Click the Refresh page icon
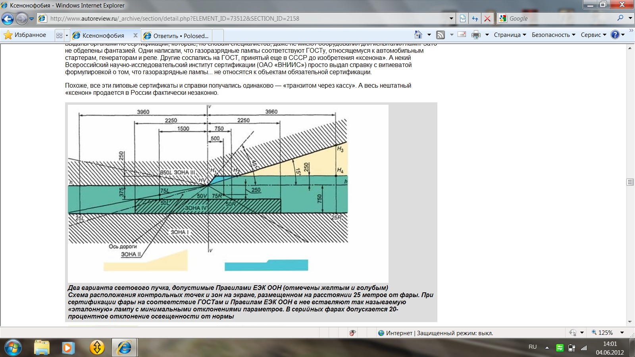This screenshot has height=357, width=635. point(475,19)
